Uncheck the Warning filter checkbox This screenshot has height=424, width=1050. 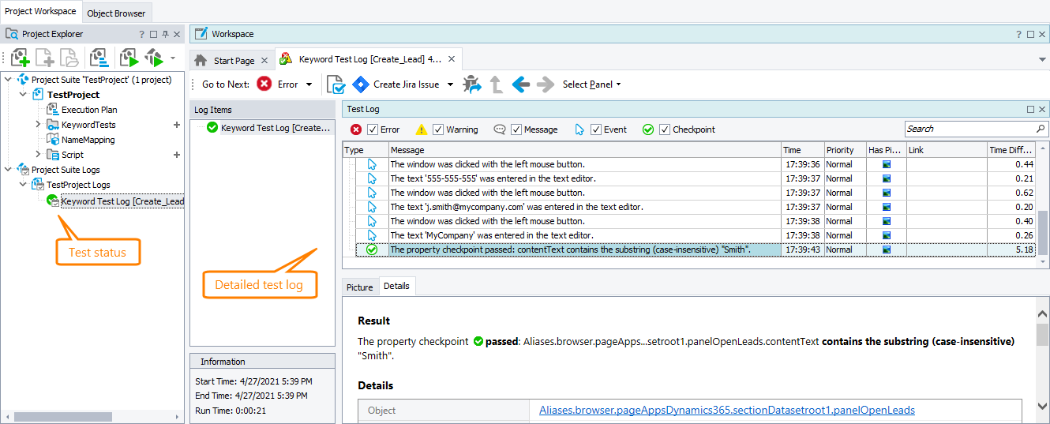438,129
